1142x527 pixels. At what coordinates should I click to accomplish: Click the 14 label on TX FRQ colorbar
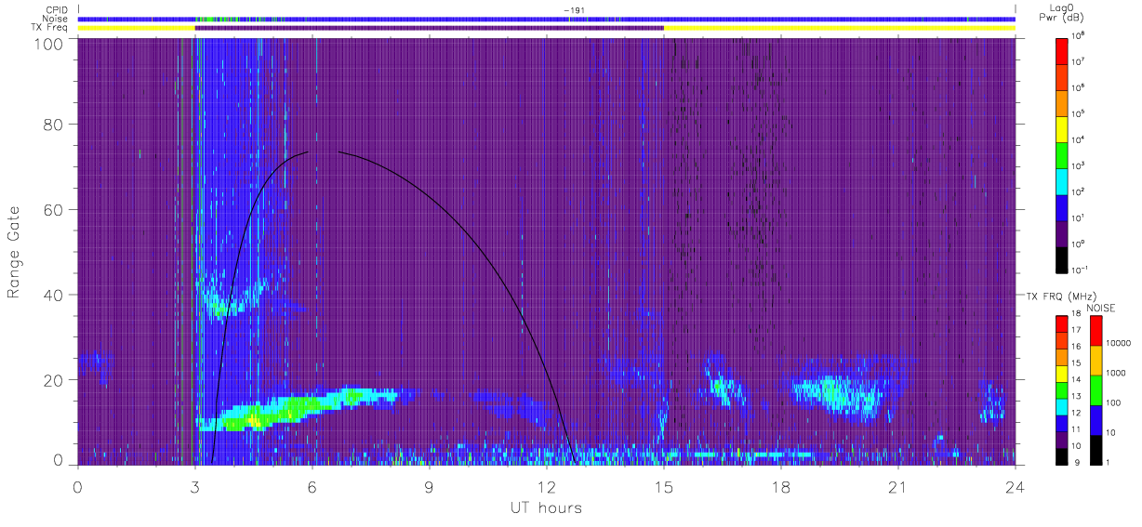1077,381
